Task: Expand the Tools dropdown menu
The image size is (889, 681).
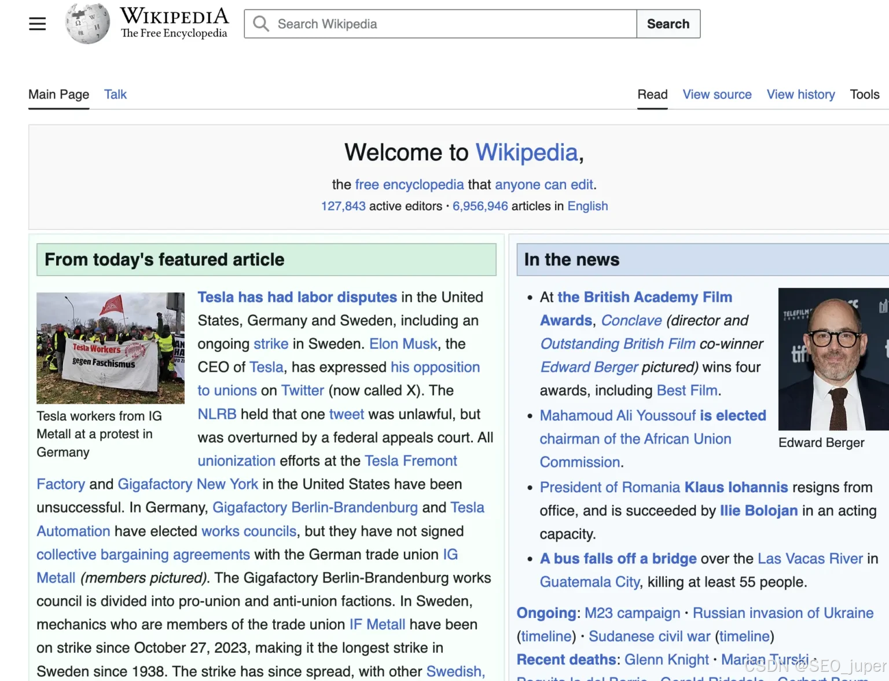Action: [x=865, y=94]
